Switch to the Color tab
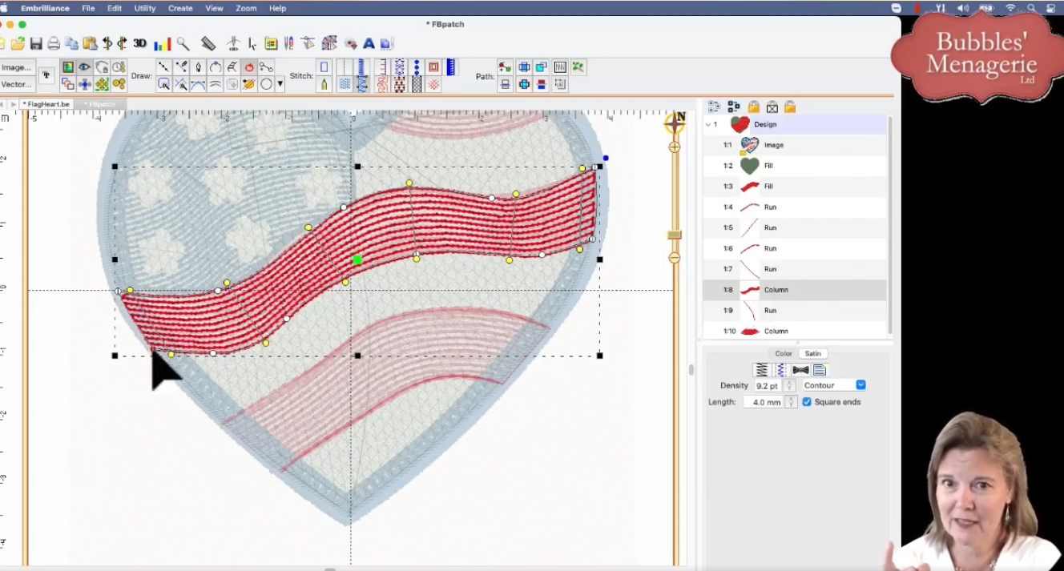The width and height of the screenshot is (1064, 571). tap(783, 353)
